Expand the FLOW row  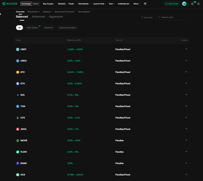[186, 152]
